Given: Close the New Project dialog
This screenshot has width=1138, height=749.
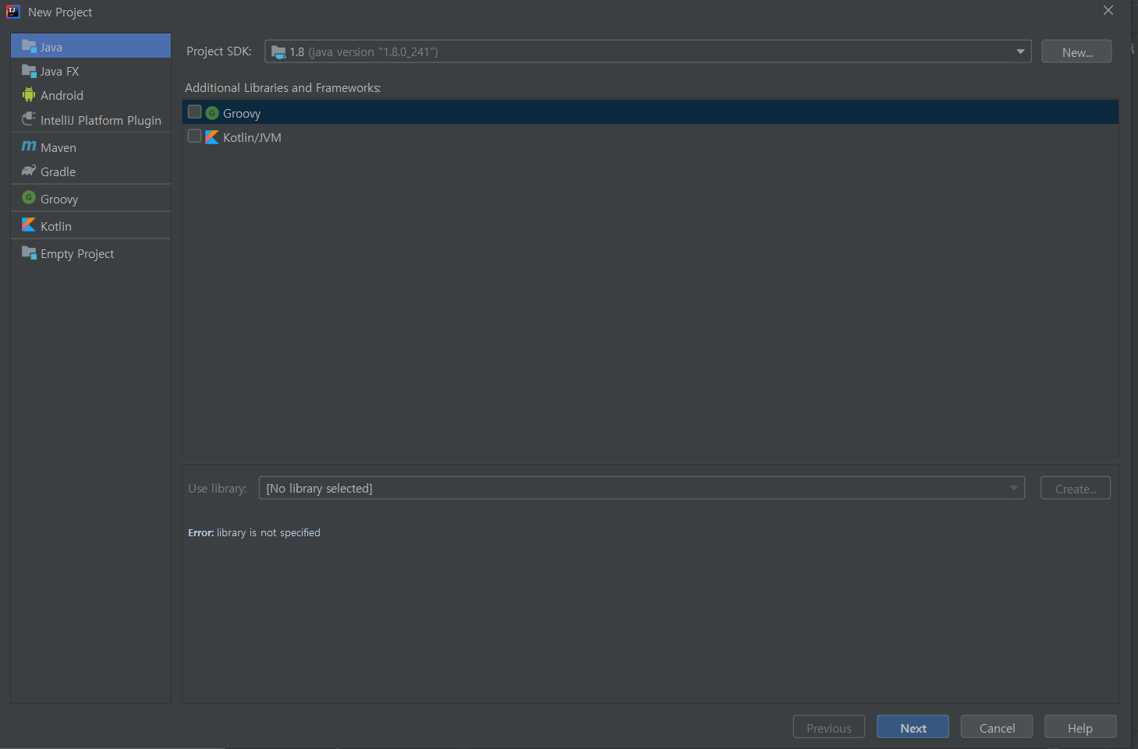Looking at the screenshot, I should [x=1108, y=11].
